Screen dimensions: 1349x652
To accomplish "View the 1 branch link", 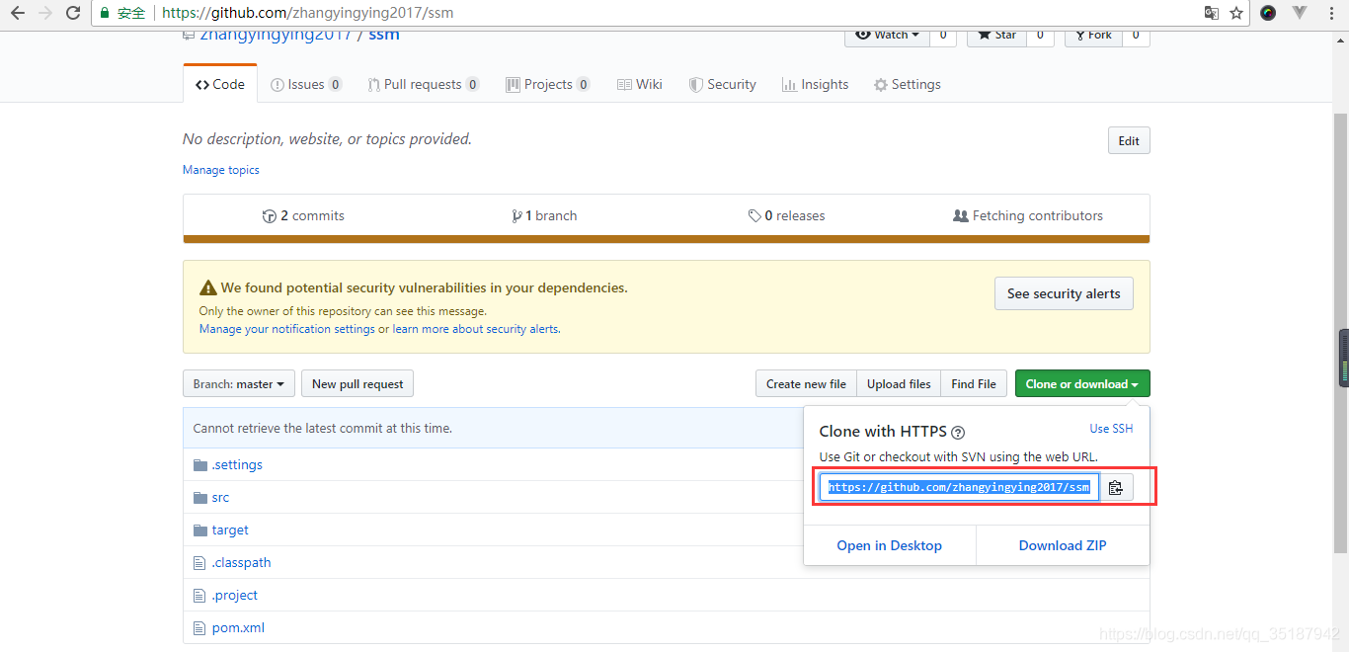I will (x=544, y=215).
